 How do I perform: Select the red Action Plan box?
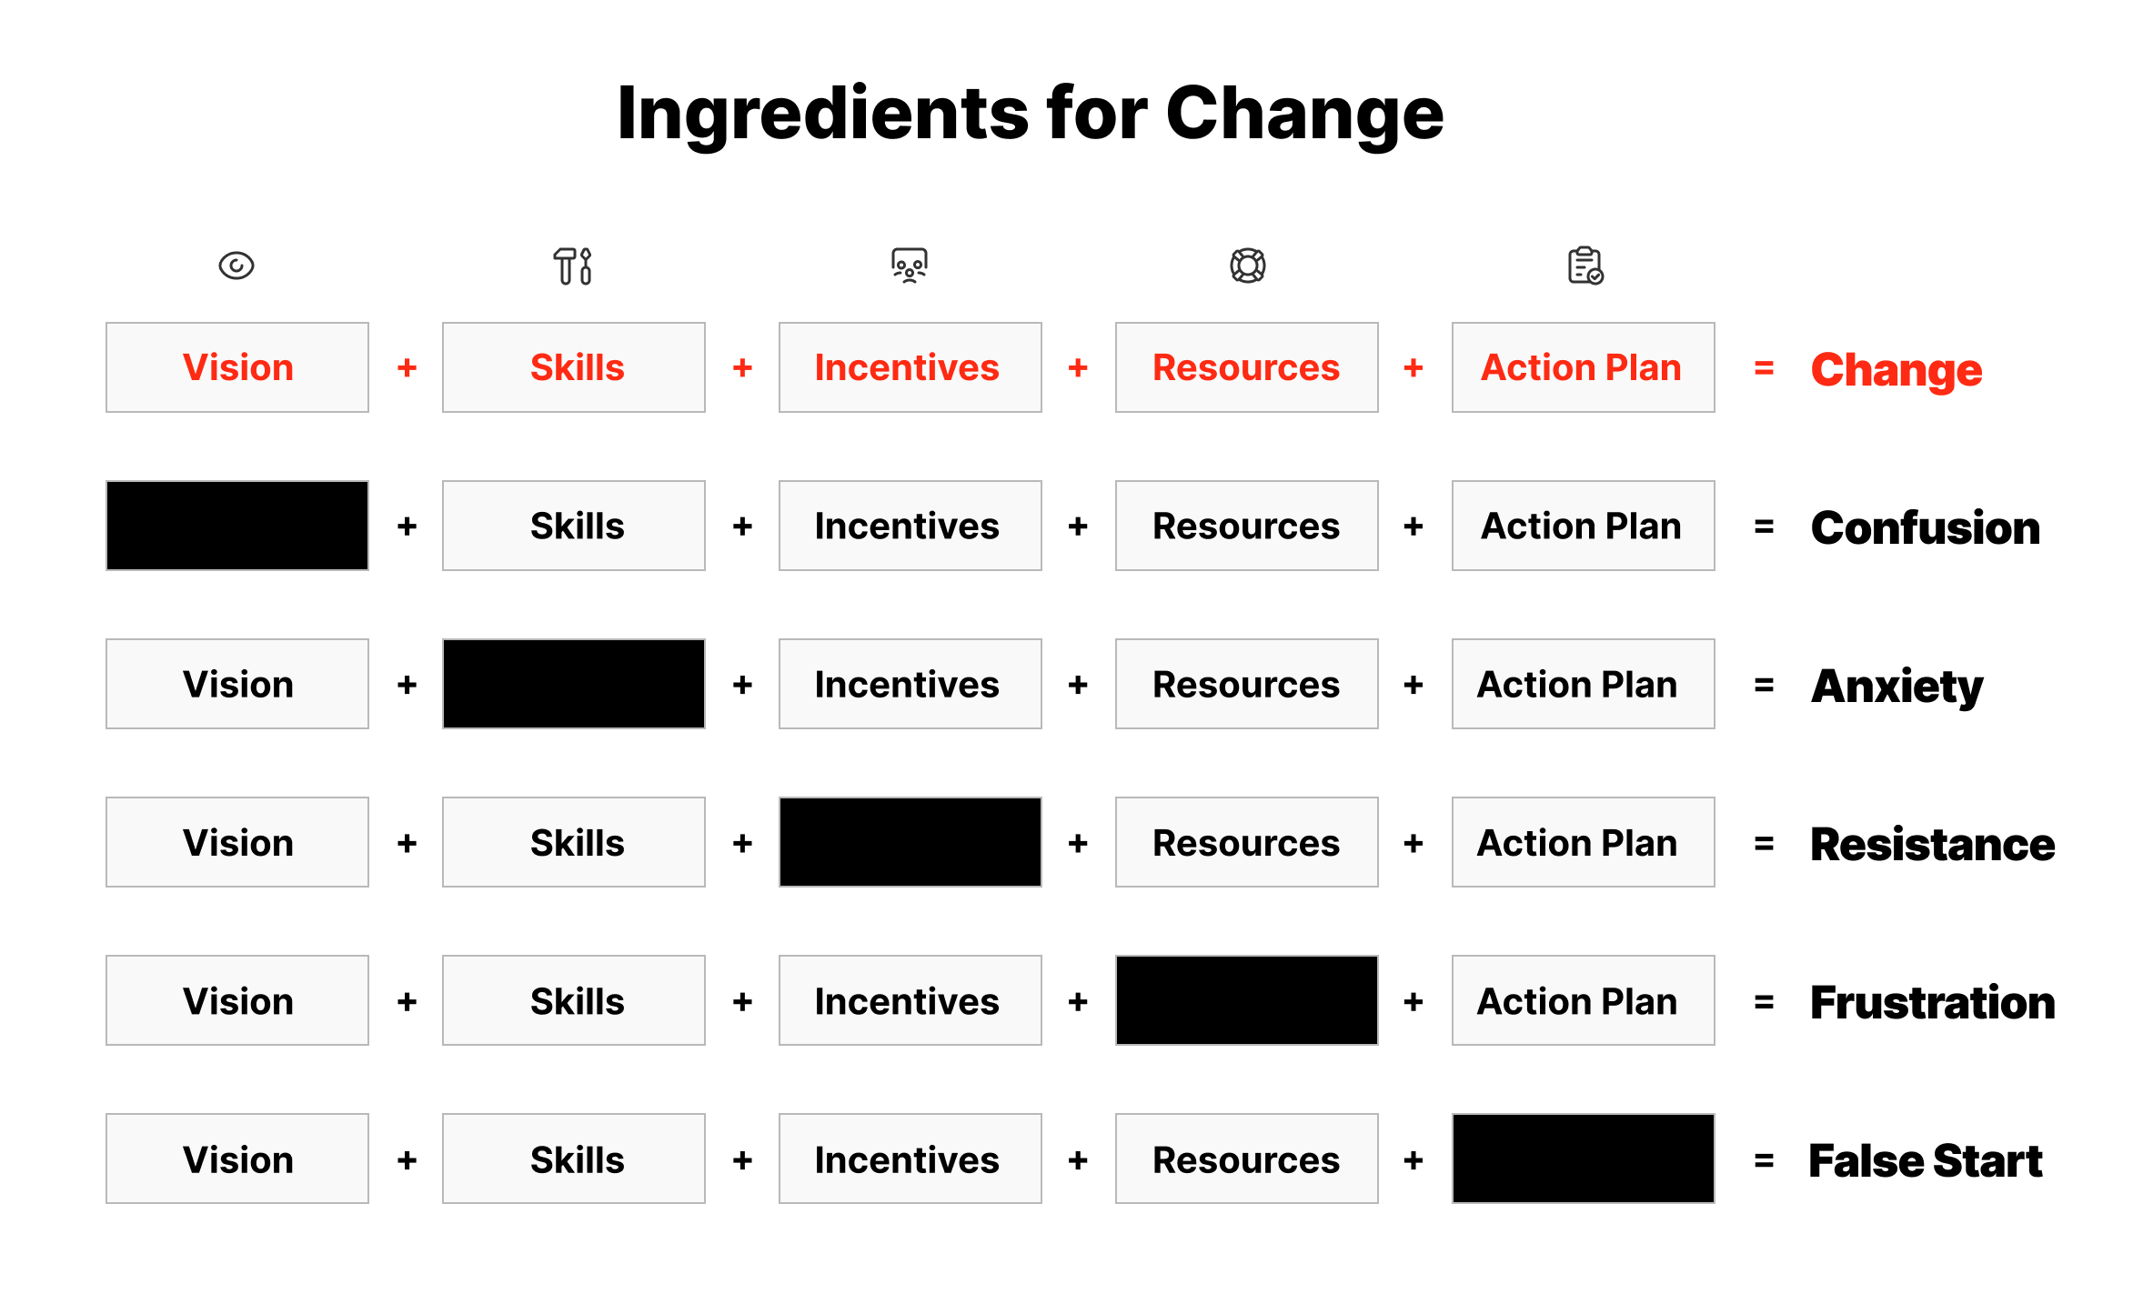(1584, 367)
